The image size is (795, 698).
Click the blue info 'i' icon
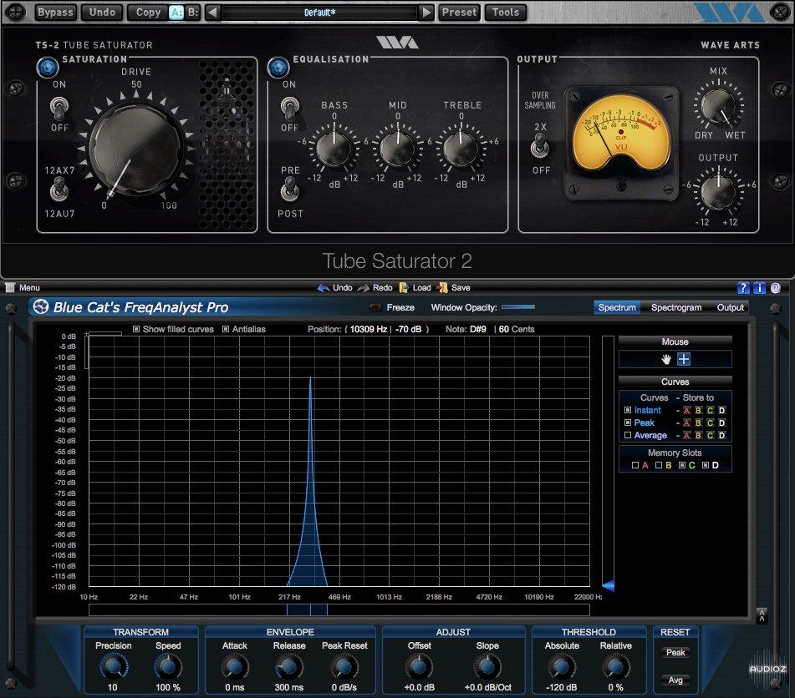[759, 288]
